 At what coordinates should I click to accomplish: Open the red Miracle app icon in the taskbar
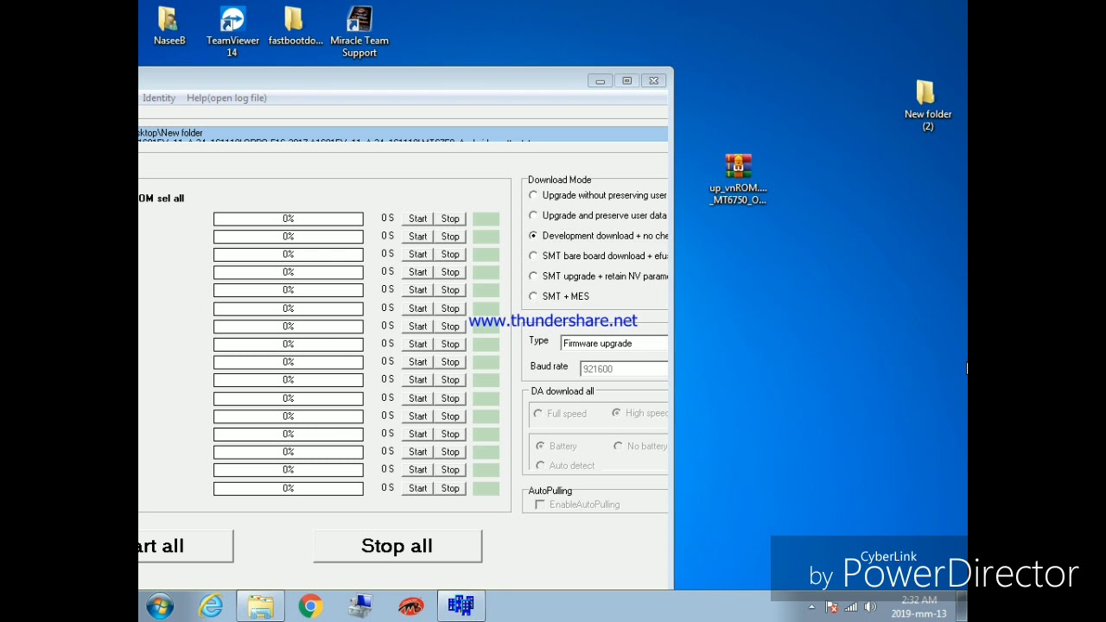[410, 606]
